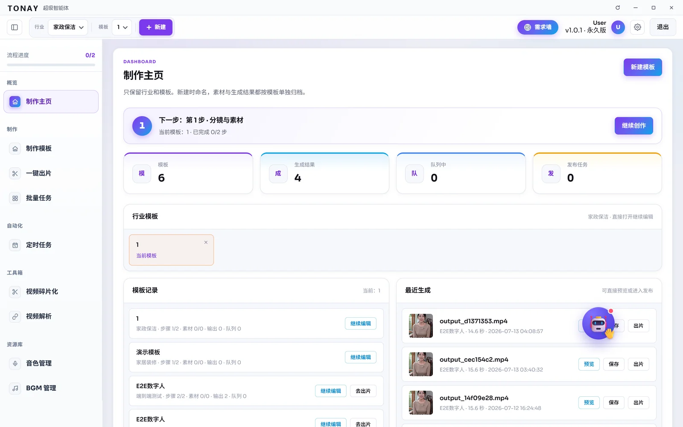The width and height of the screenshot is (683, 427).
Task: Click 去出片 for first E2E数字人 record
Action: click(363, 391)
